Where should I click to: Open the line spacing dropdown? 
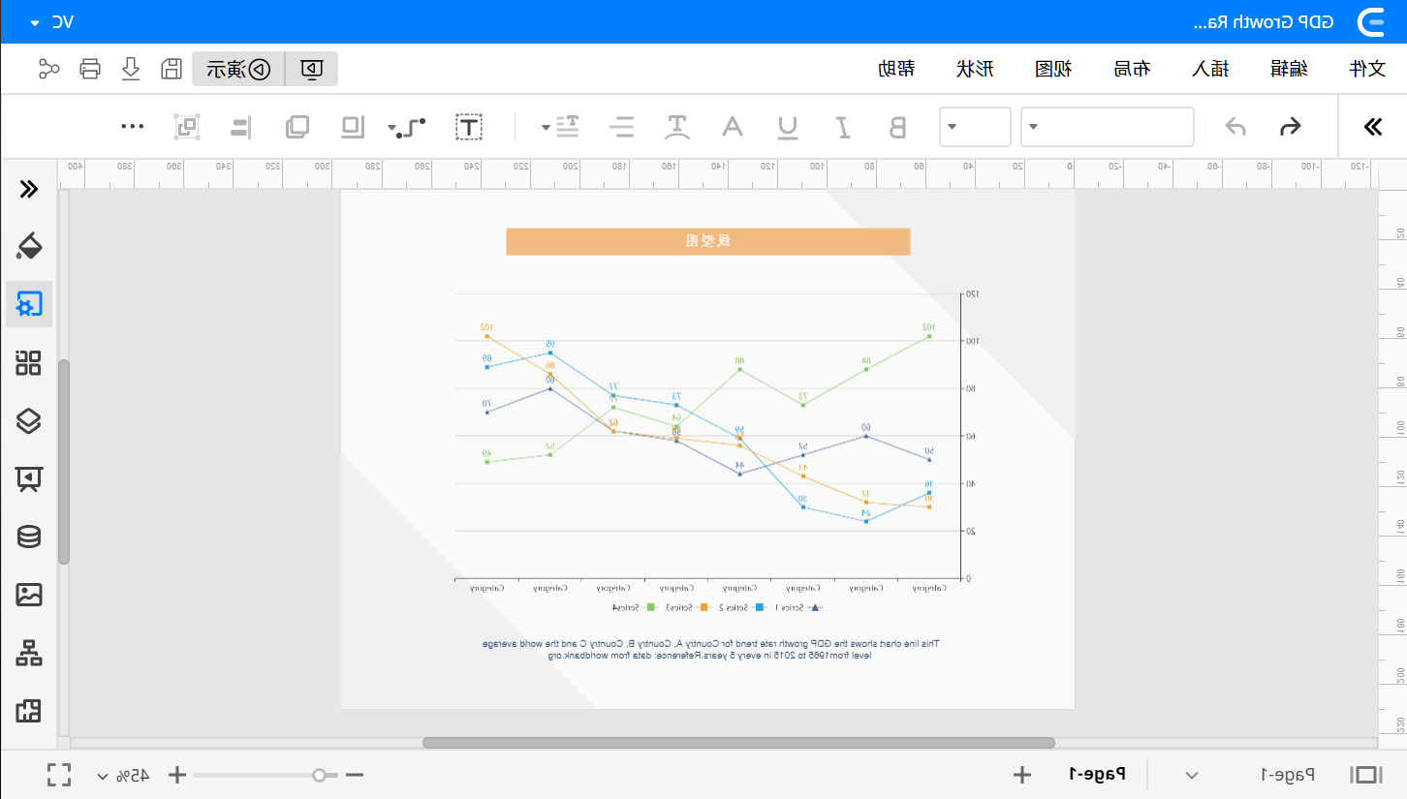click(x=562, y=127)
